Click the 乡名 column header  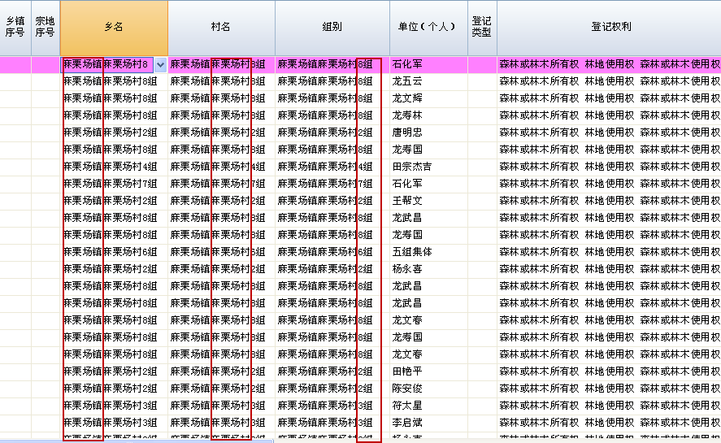pos(114,28)
